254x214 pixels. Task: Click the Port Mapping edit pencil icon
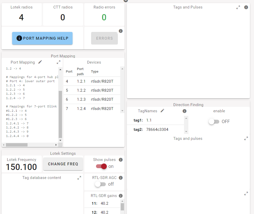click(x=40, y=62)
